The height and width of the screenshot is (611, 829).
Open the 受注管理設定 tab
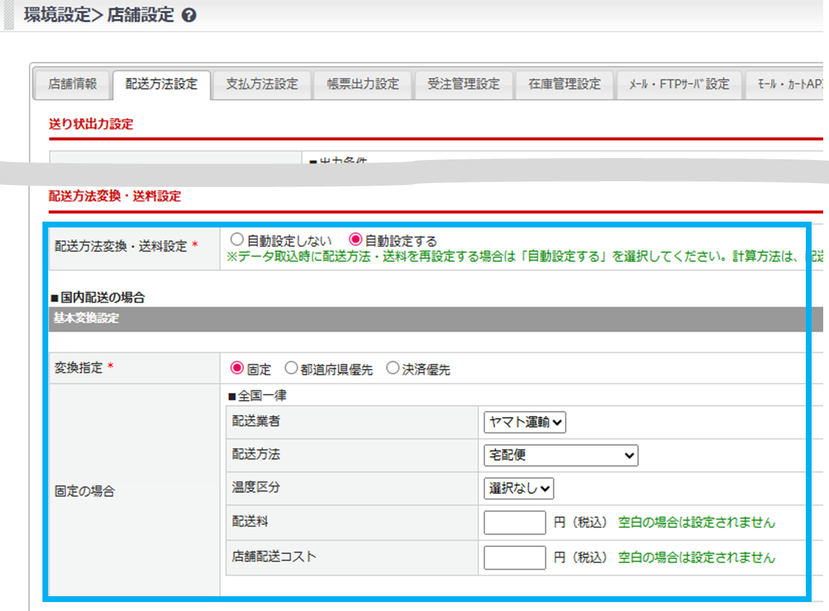point(464,84)
